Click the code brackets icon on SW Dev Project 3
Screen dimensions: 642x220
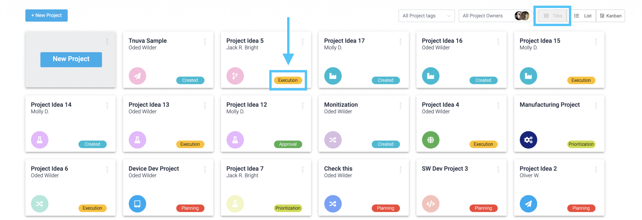pyautogui.click(x=431, y=204)
